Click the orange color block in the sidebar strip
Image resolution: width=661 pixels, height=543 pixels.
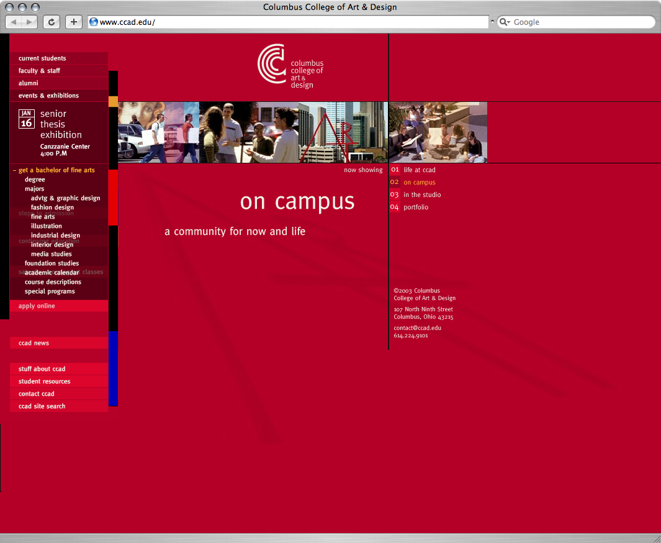coord(114,101)
